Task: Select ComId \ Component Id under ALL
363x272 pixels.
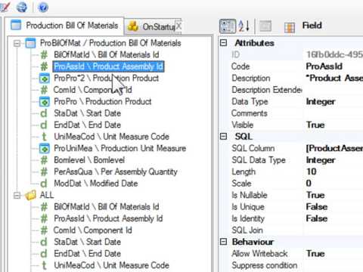Action: [x=92, y=230]
